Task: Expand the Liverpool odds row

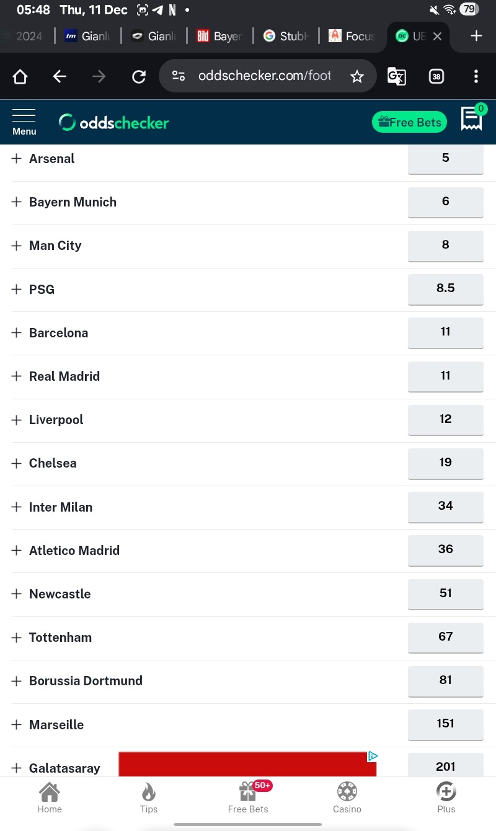Action: coord(17,420)
